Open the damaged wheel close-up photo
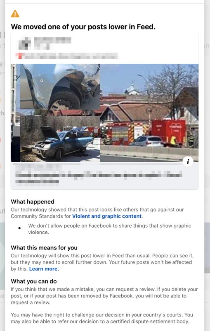 click(60, 87)
